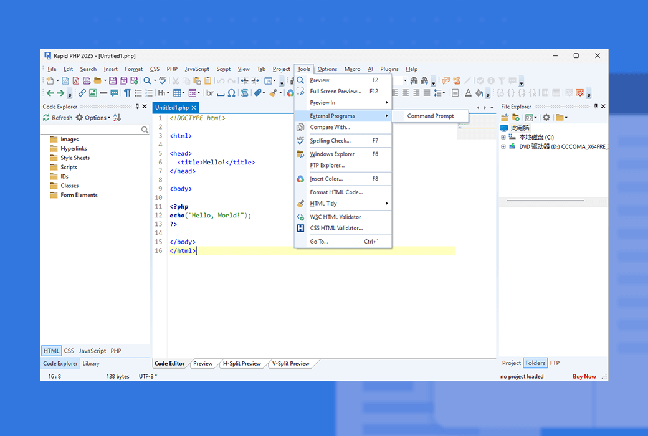Switch to the Project tab
The width and height of the screenshot is (648, 436).
click(x=511, y=363)
